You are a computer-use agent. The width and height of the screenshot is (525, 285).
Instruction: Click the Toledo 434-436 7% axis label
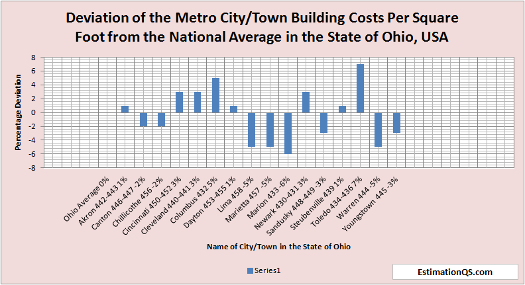point(337,202)
